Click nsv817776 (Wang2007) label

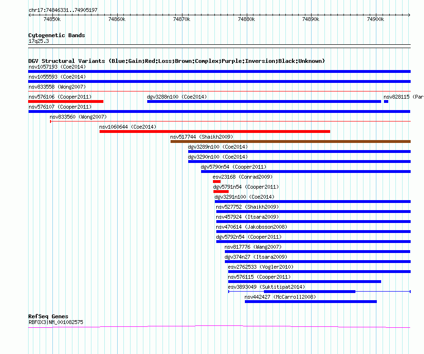coord(253,247)
